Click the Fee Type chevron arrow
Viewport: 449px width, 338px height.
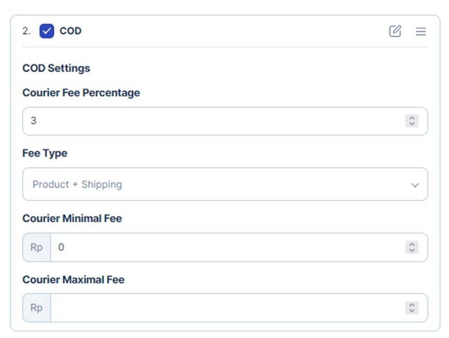[415, 185]
